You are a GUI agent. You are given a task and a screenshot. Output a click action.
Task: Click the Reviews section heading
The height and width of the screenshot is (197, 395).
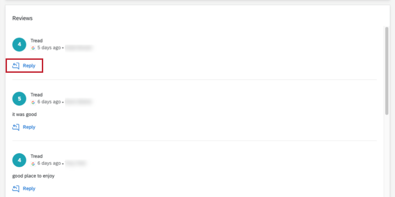coord(22,19)
